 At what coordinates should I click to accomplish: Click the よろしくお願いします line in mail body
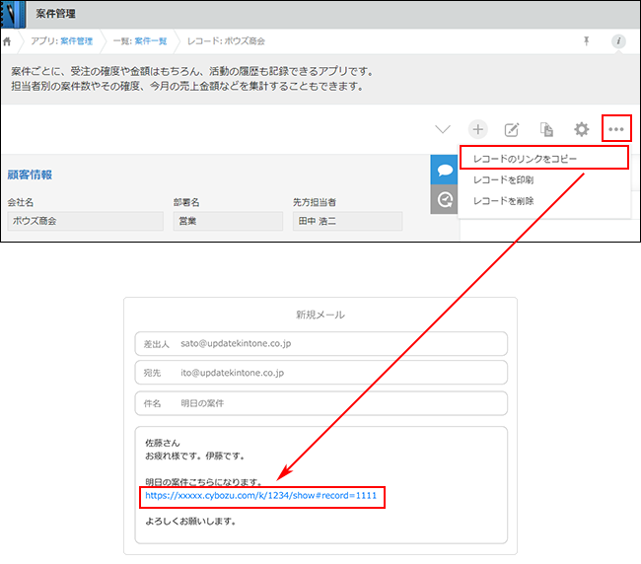(x=190, y=522)
